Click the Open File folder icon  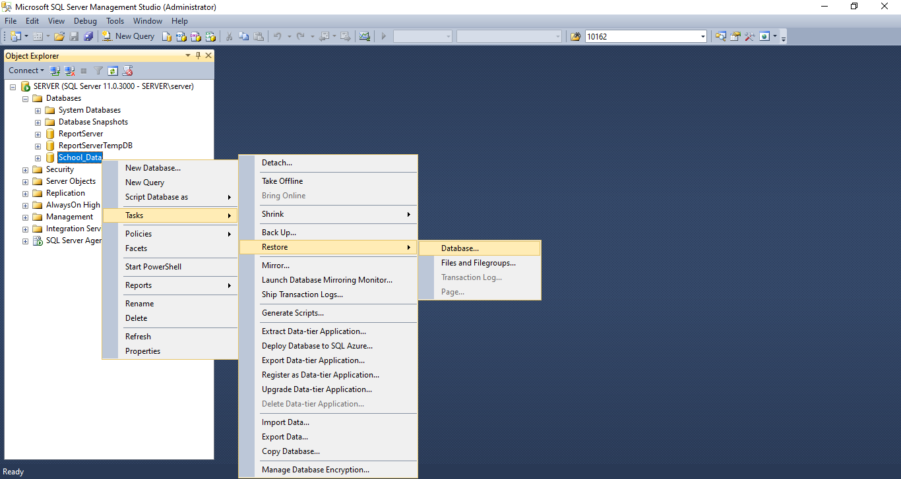click(59, 36)
